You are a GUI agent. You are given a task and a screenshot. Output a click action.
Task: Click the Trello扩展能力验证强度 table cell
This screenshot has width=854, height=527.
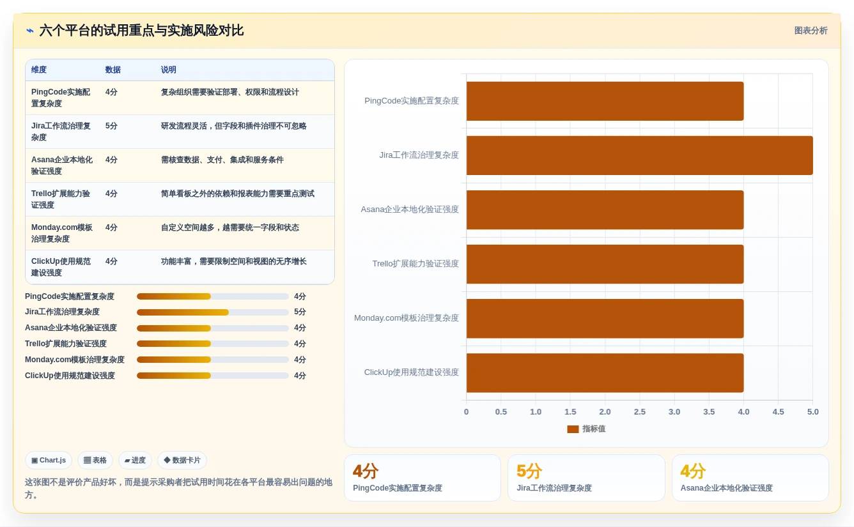(62, 199)
